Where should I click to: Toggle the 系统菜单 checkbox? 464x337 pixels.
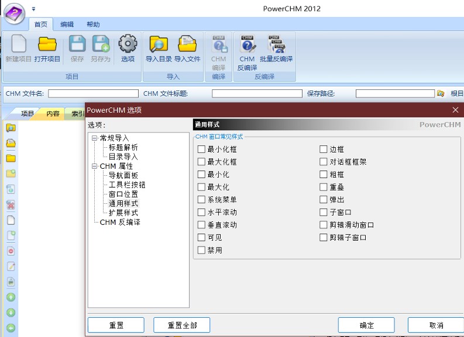201,200
